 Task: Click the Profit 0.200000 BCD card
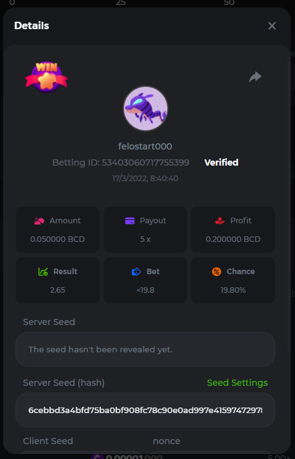click(x=233, y=229)
